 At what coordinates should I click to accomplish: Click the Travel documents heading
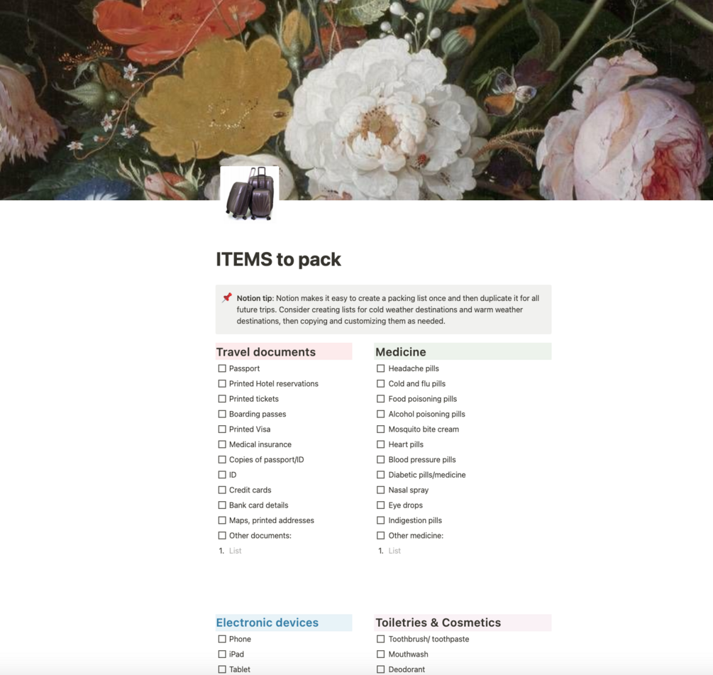[x=266, y=352]
